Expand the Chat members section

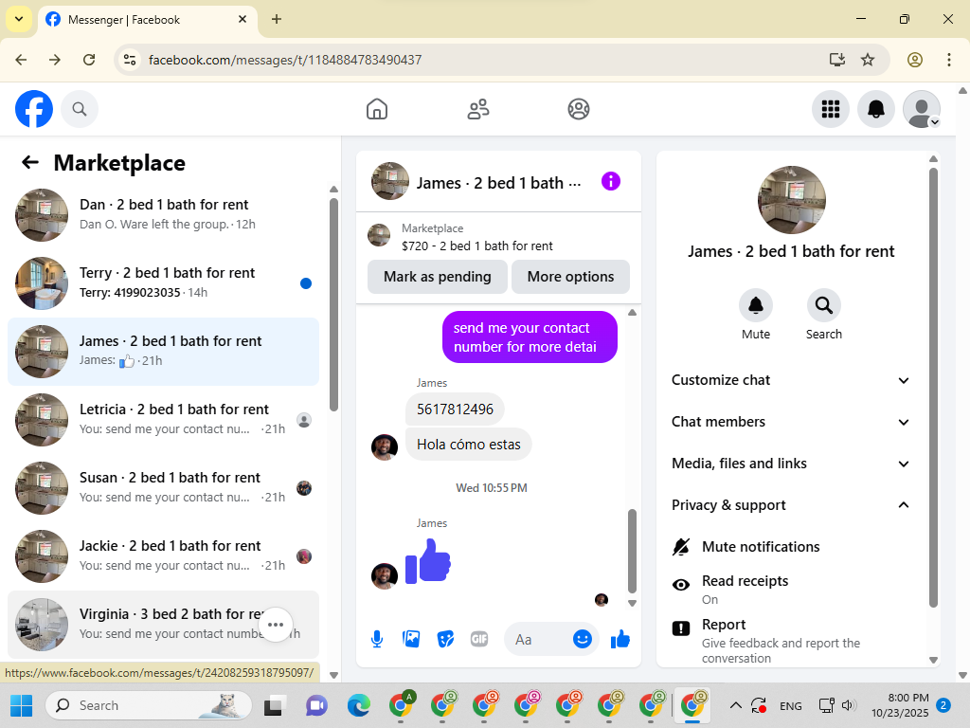[790, 422]
